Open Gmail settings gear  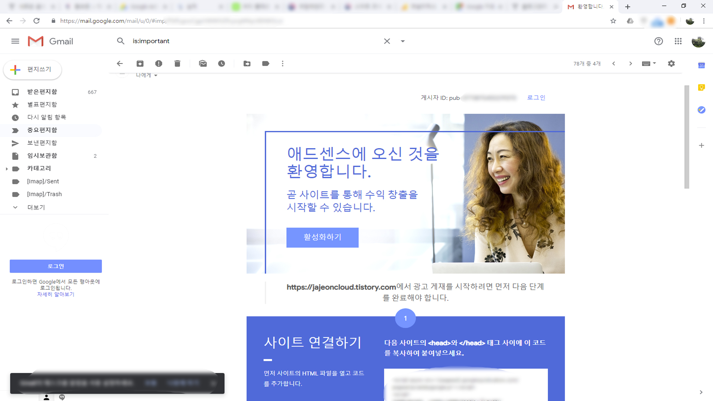671,63
